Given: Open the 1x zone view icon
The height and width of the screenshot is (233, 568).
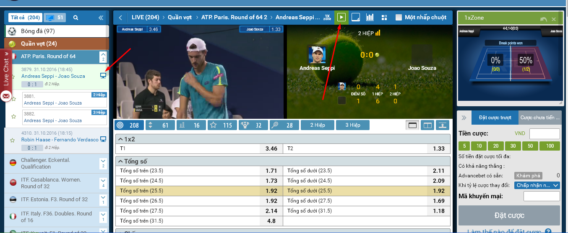Looking at the screenshot, I should (327, 18).
